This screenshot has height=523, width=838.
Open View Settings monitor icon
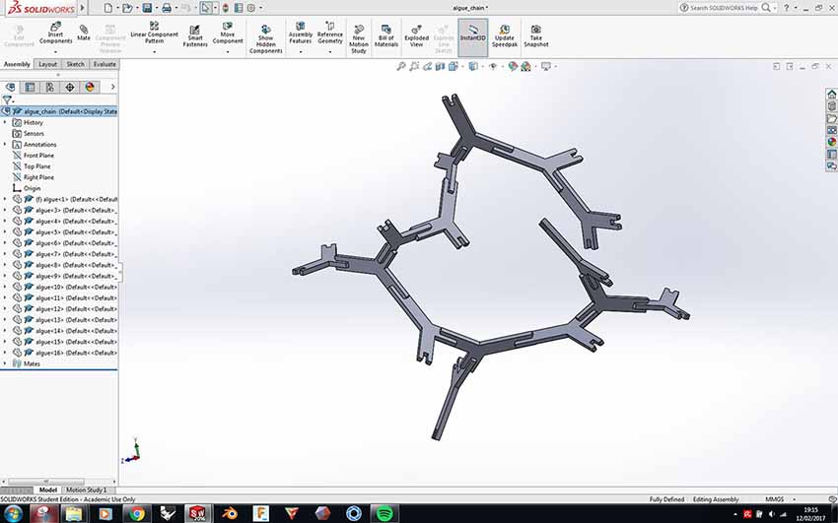(545, 66)
